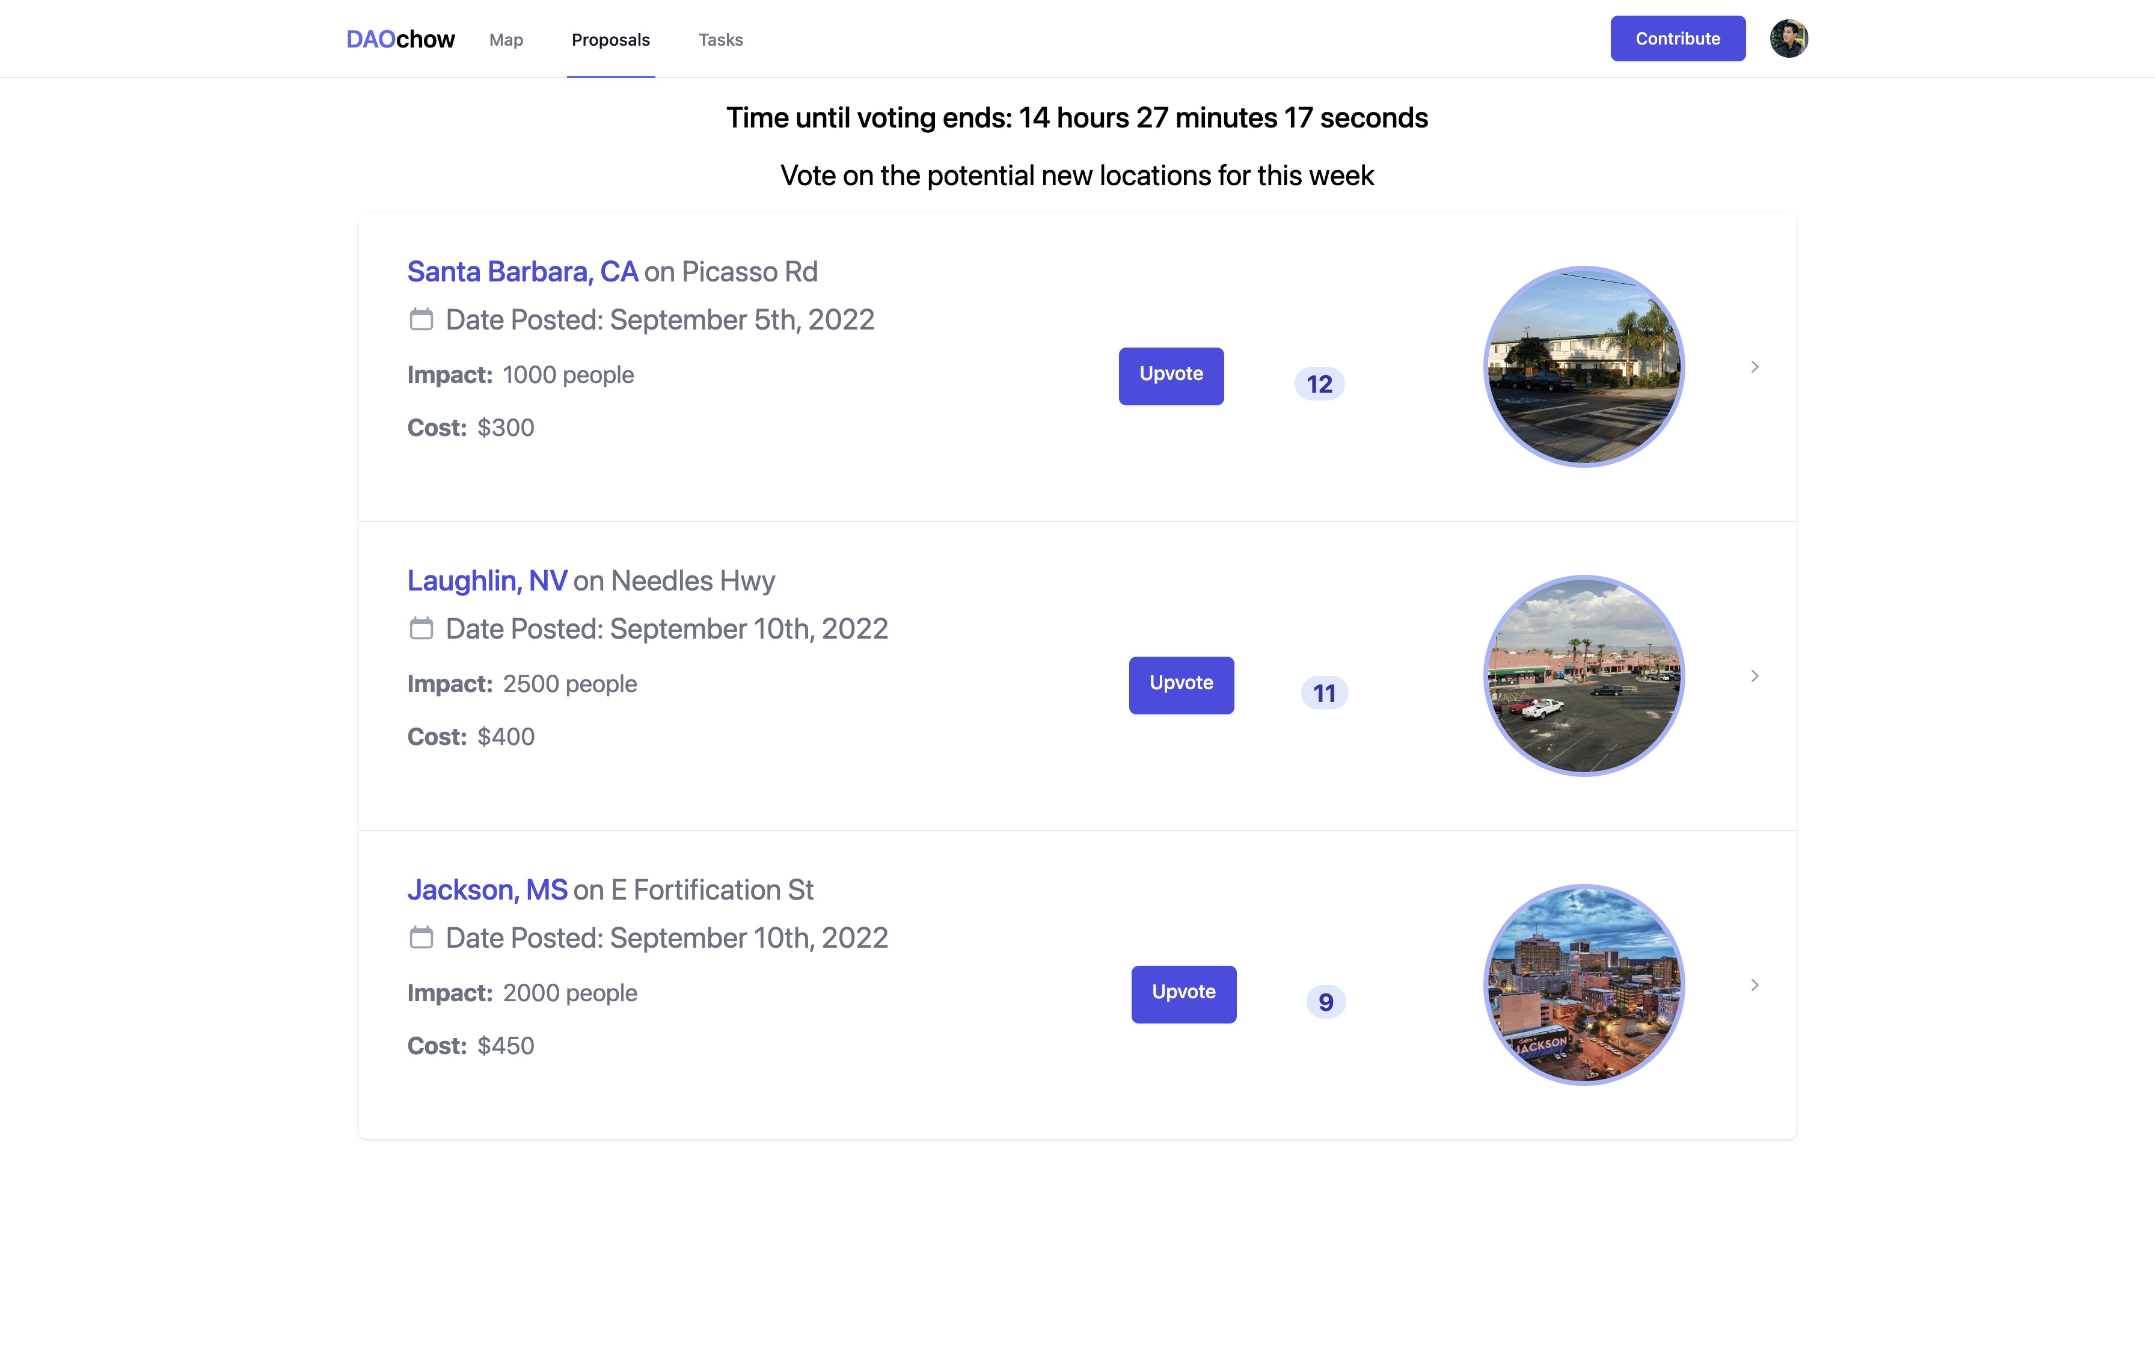Switch to the Map tab
The image size is (2155, 1347).
506,40
